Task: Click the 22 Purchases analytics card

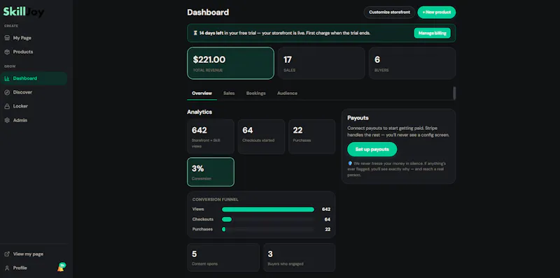Action: (x=311, y=136)
